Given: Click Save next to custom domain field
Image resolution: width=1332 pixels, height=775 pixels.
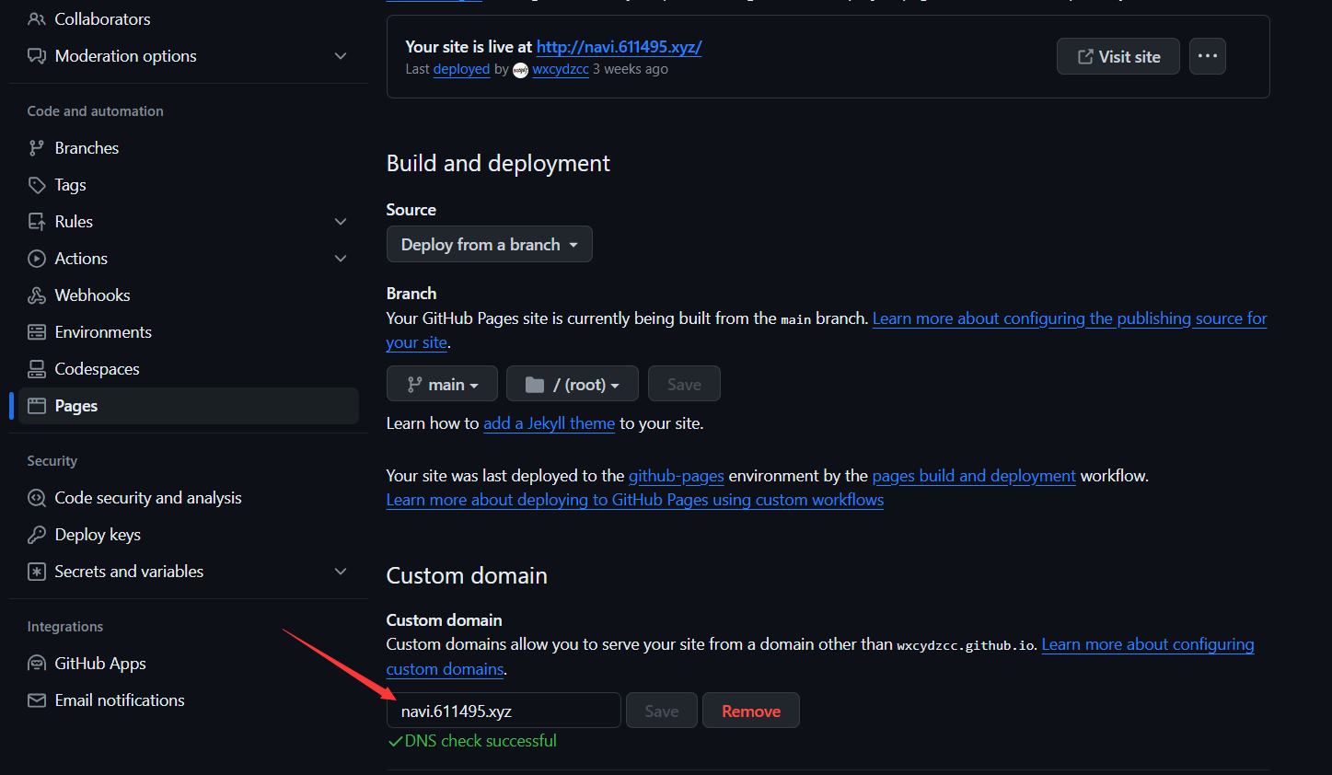Looking at the screenshot, I should click(x=662, y=711).
